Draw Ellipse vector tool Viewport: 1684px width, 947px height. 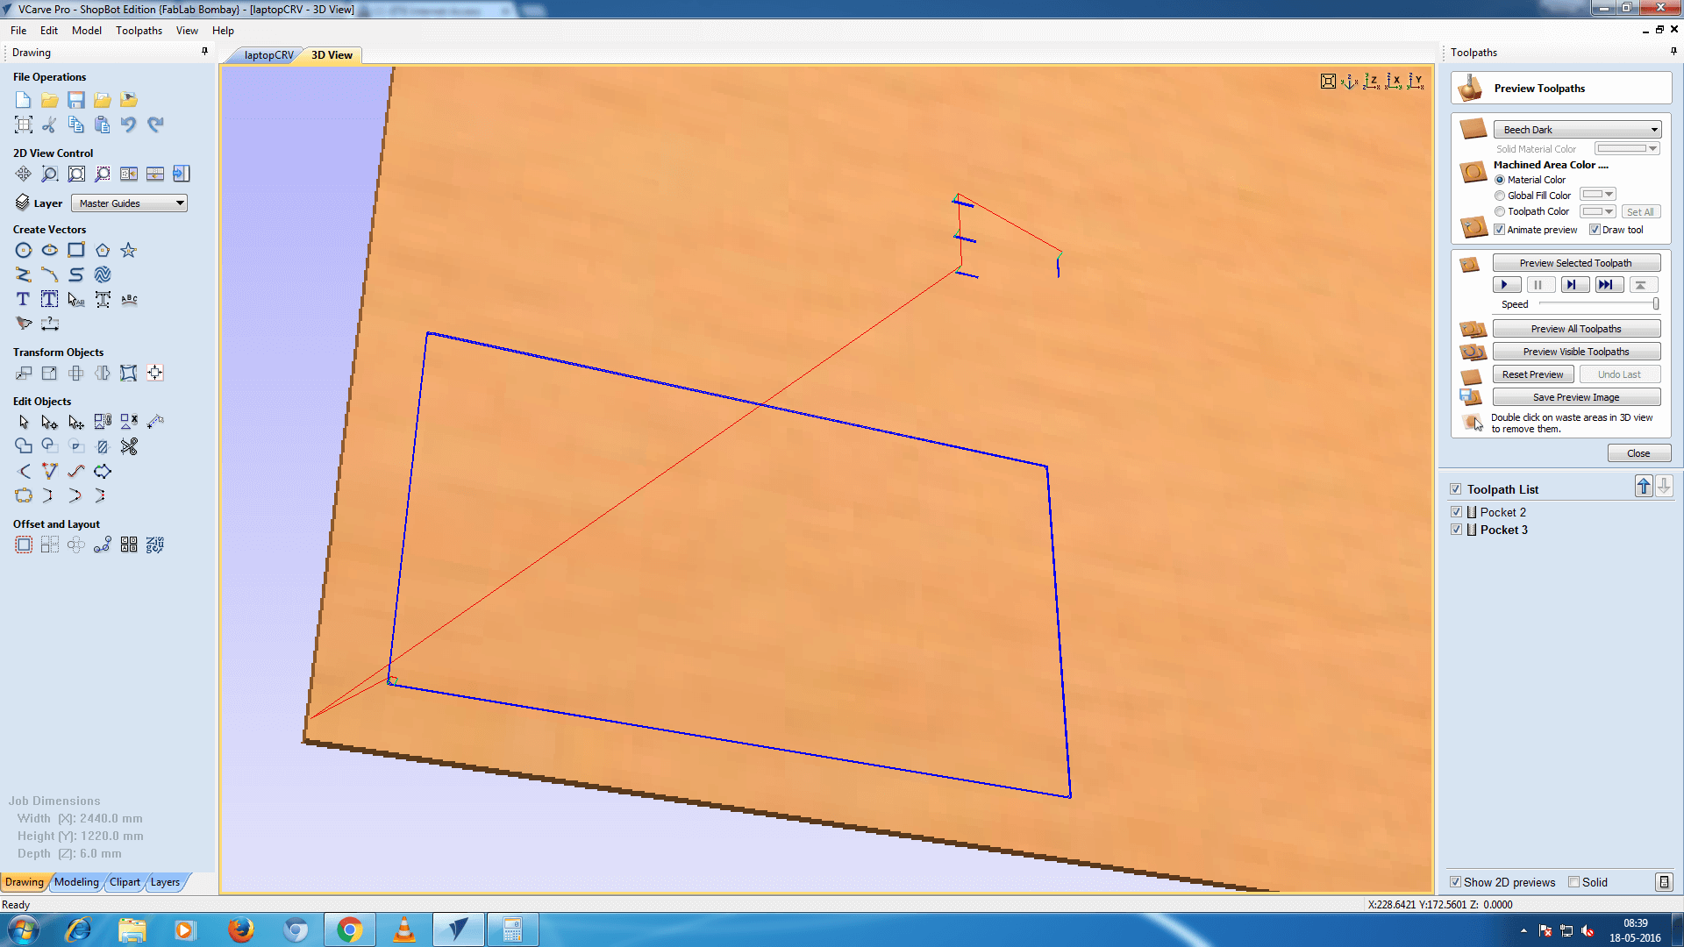coord(50,250)
